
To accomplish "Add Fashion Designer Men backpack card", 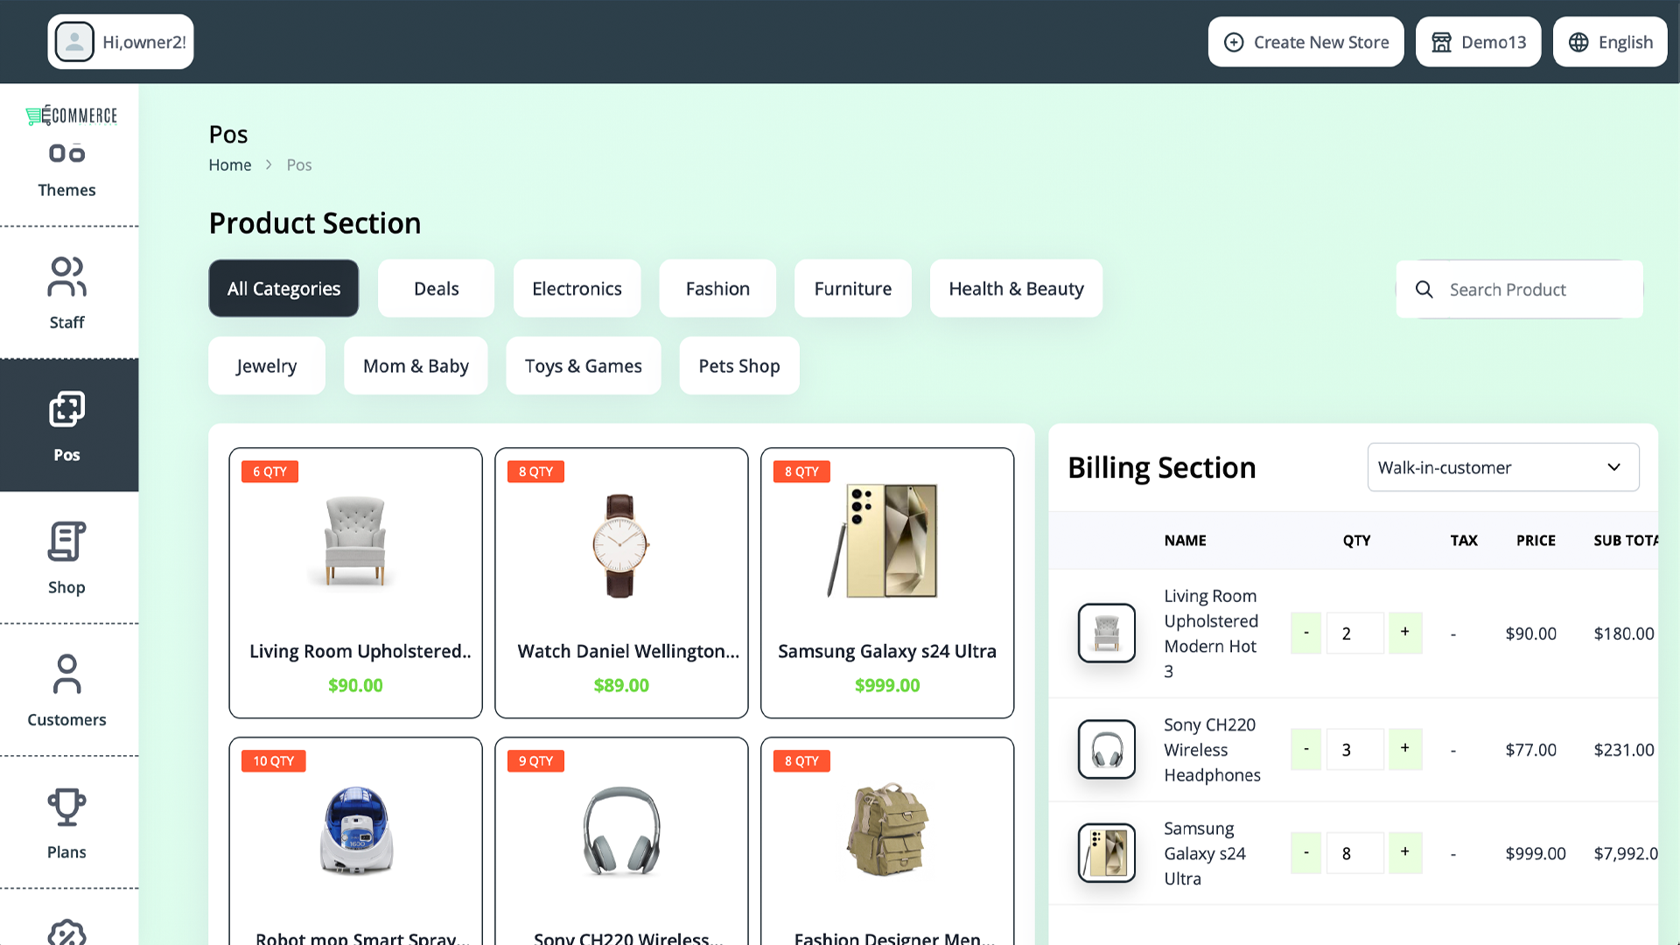I will click(x=887, y=841).
